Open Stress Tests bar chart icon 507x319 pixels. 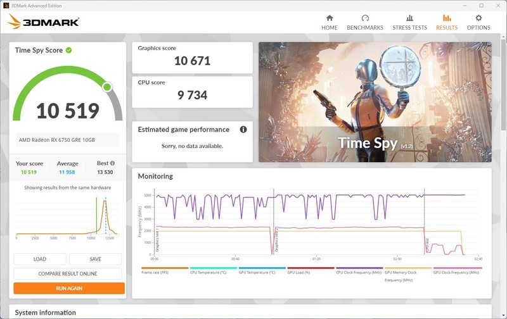(x=409, y=18)
